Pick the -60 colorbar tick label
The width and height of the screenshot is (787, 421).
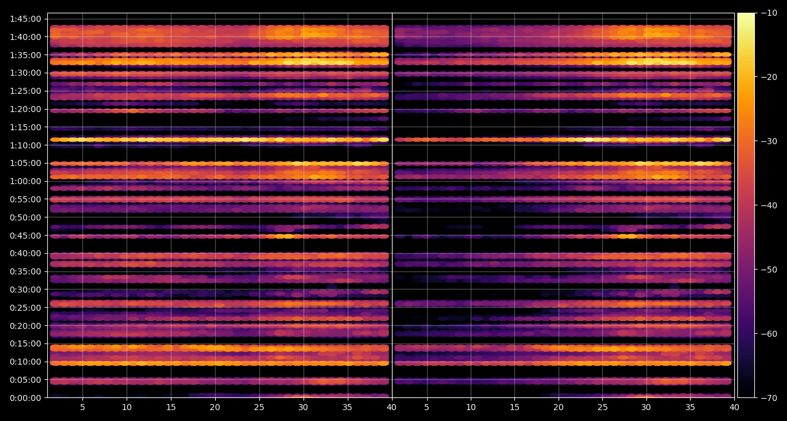pyautogui.click(x=769, y=334)
